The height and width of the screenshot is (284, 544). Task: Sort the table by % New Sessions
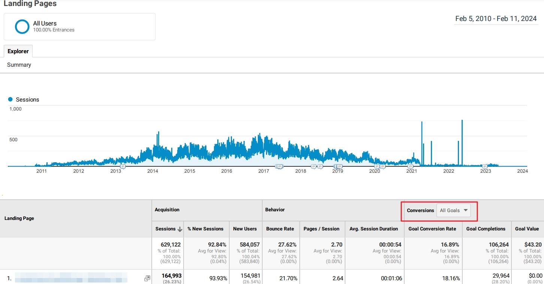pyautogui.click(x=206, y=229)
